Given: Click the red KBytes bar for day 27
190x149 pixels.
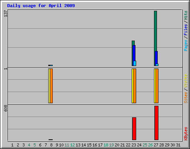Looking at the screenshot, I should [156, 123].
